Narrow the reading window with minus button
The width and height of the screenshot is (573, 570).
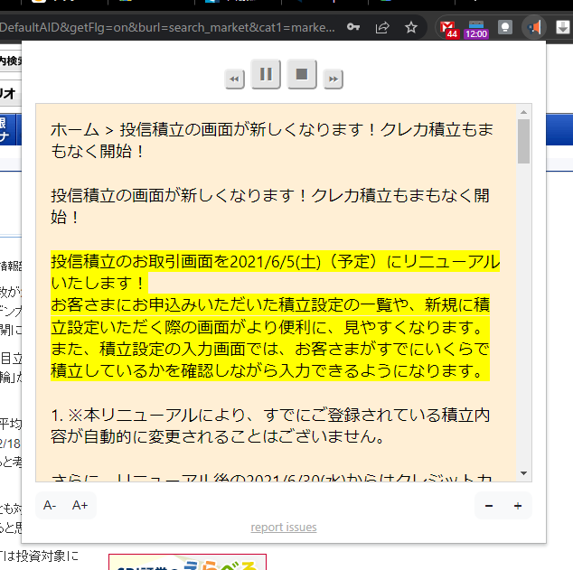pos(489,506)
